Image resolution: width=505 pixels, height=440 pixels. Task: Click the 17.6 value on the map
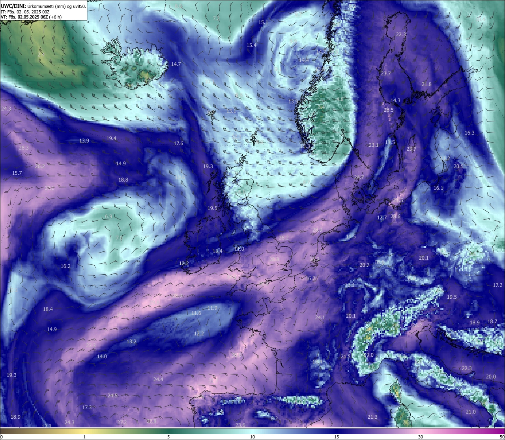[x=178, y=144]
